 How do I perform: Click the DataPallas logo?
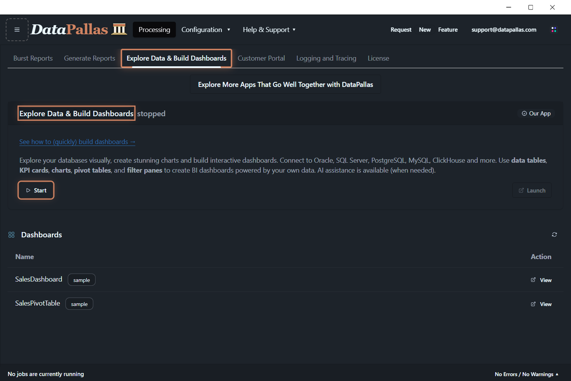(78, 29)
